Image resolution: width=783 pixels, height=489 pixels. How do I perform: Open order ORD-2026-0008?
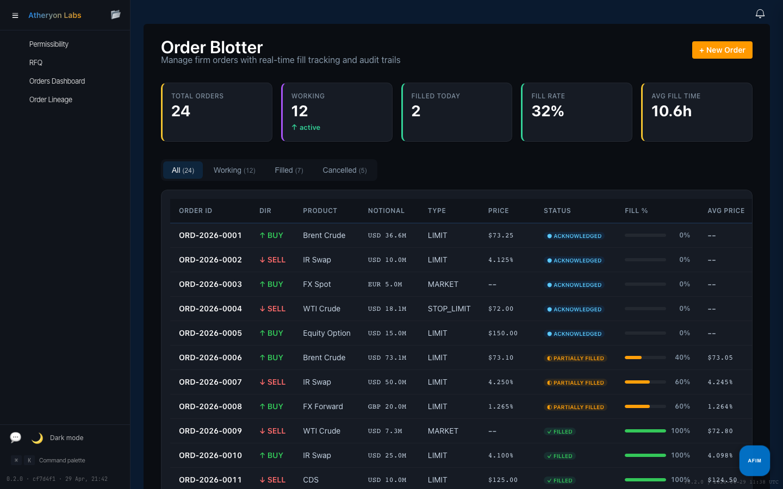(x=210, y=406)
